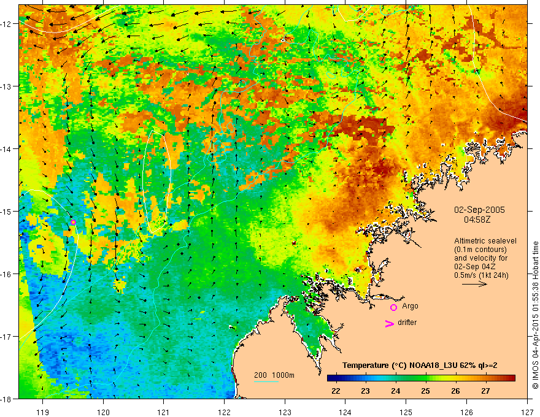This screenshot has height=417, width=540.
Task: Click the 'drifter' legend label
Action: click(x=407, y=323)
